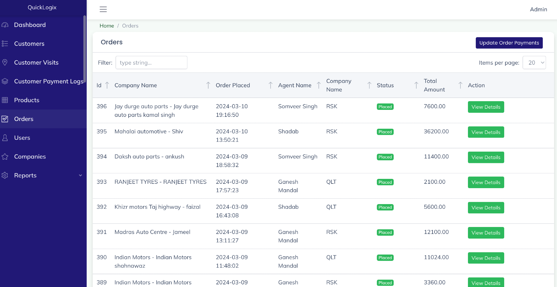The height and width of the screenshot is (287, 557).
Task: View details for order 396
Action: [x=486, y=107]
